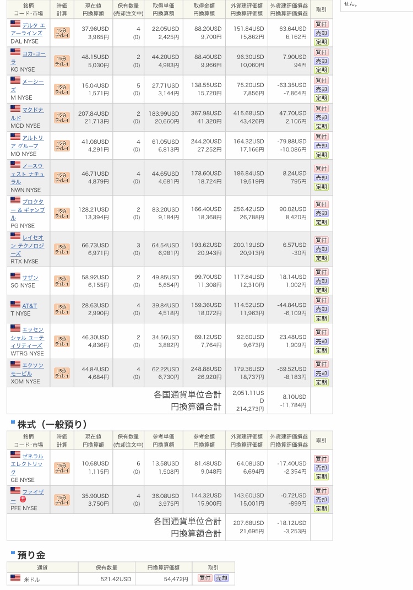Click 買付 button in 預り金 米ドル row
413x590 pixels.
(205, 578)
